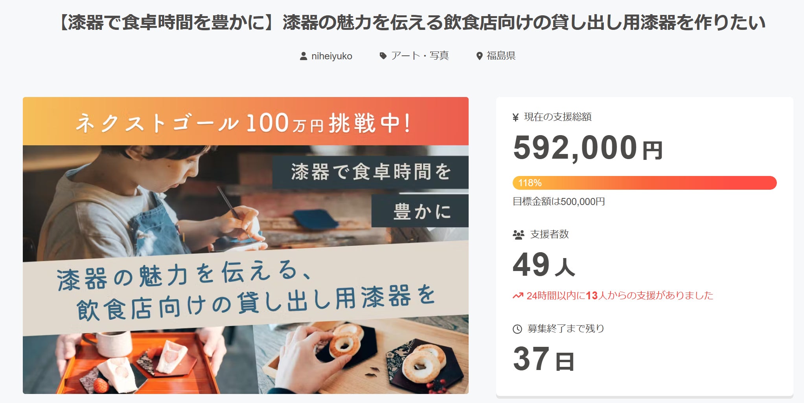Click the location pin icon by 福島県

pyautogui.click(x=479, y=56)
